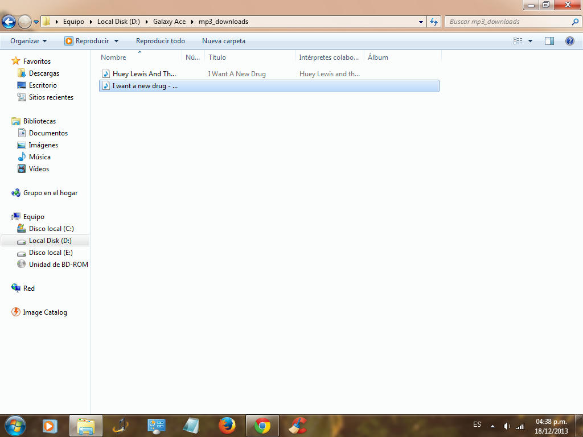Click the volume speaker tray icon
583x437 pixels.
click(x=507, y=426)
